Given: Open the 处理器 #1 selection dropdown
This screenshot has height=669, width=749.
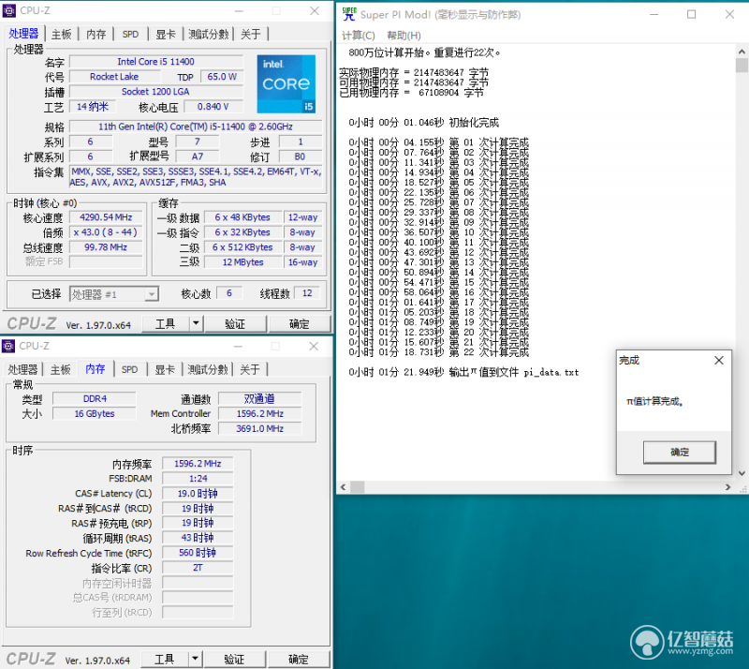Looking at the screenshot, I should 114,294.
